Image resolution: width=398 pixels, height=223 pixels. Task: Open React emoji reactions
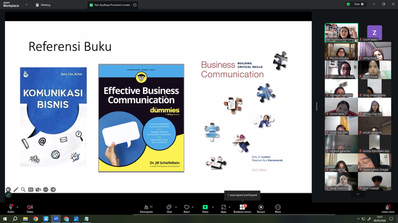point(187,209)
